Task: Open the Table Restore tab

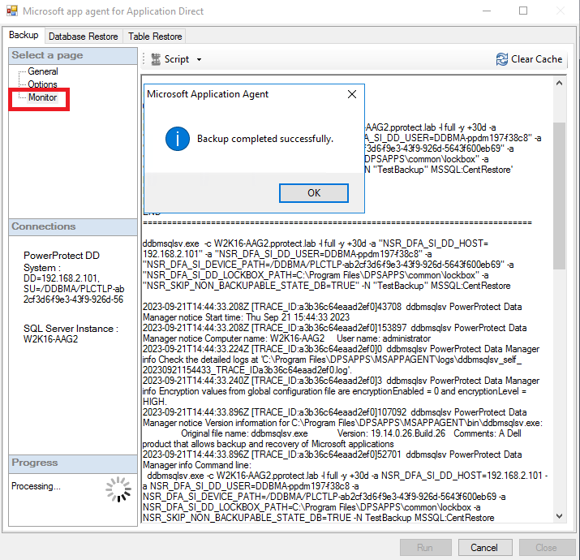Action: (x=155, y=37)
